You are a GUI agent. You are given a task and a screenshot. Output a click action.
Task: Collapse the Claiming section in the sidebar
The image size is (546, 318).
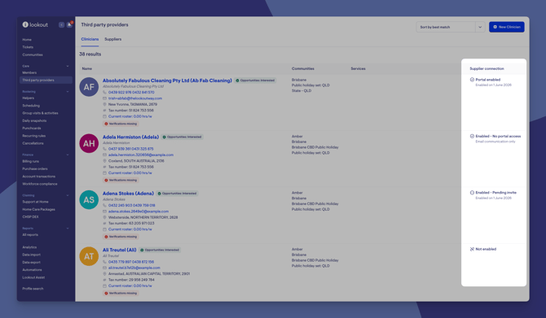[x=68, y=195]
